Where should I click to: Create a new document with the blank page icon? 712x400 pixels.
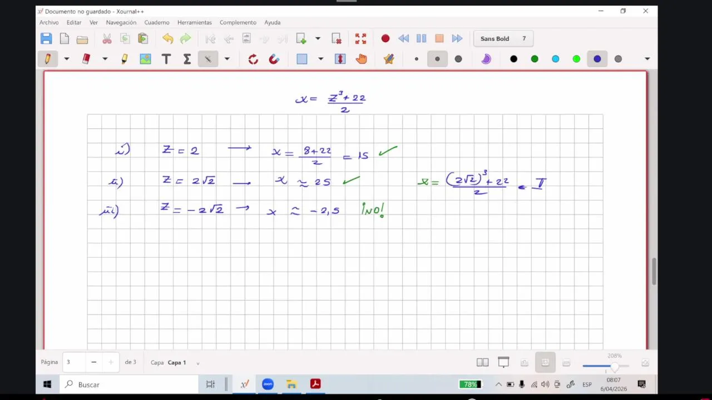pos(65,38)
